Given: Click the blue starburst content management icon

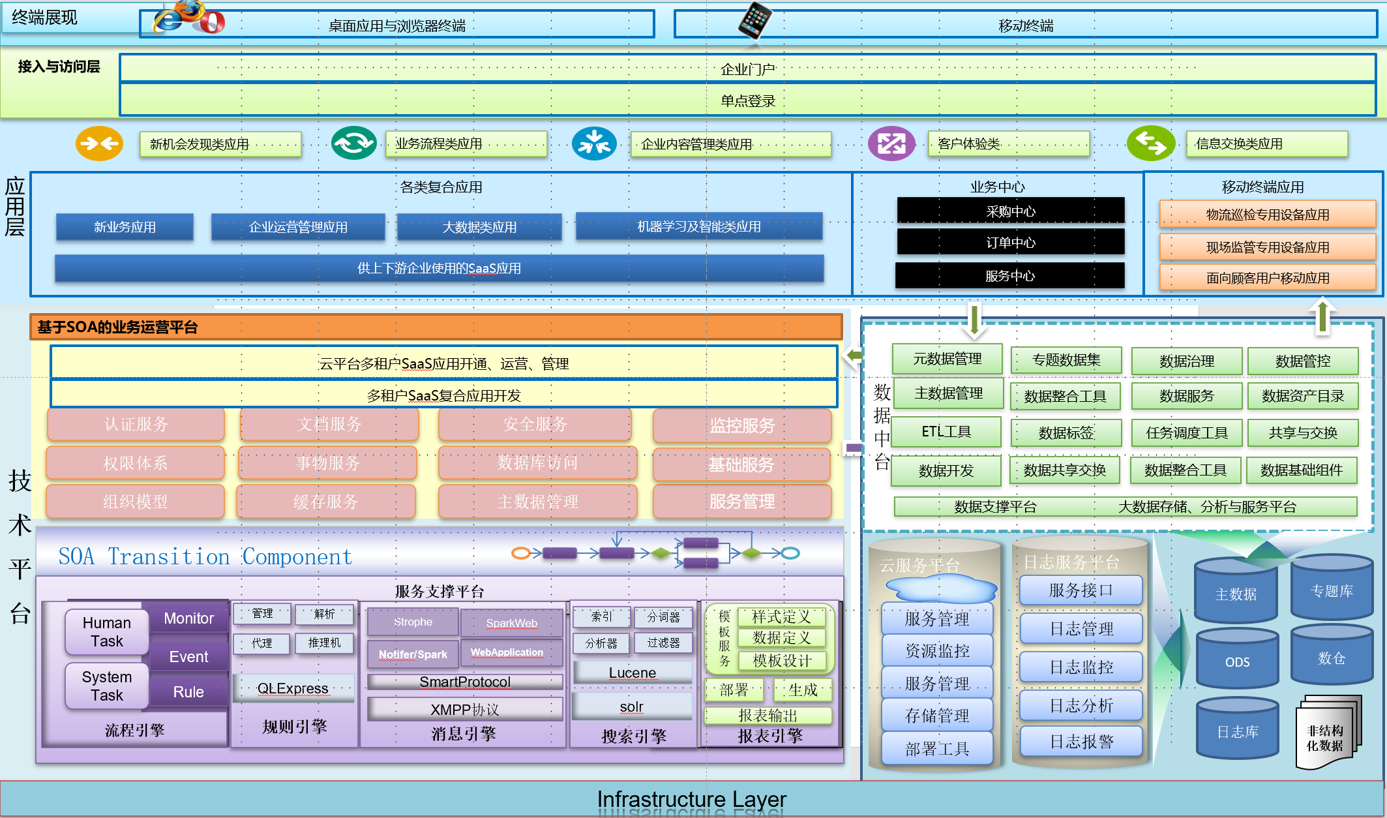Looking at the screenshot, I should pyautogui.click(x=594, y=144).
